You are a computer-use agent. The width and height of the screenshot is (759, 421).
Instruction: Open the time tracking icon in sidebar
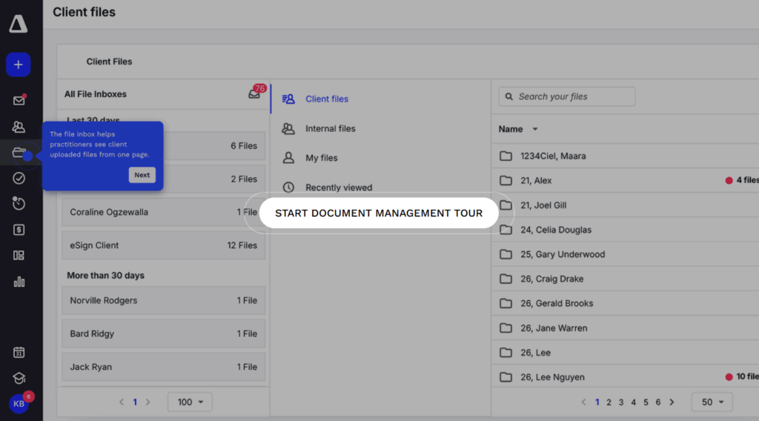(x=19, y=203)
